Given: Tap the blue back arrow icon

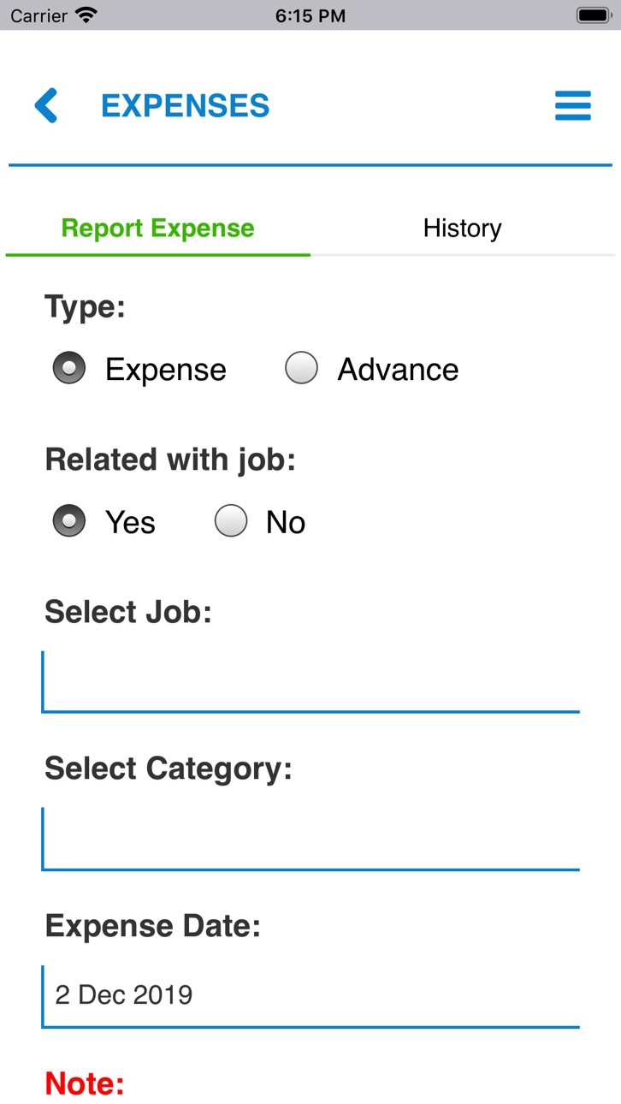Looking at the screenshot, I should click(46, 105).
